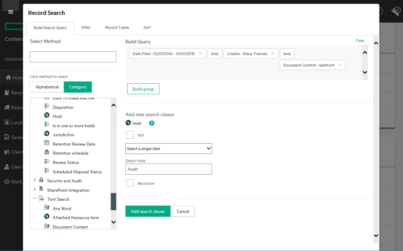The width and height of the screenshot is (403, 251).
Task: Collapse the Text Search tree node
Action: pos(35,199)
